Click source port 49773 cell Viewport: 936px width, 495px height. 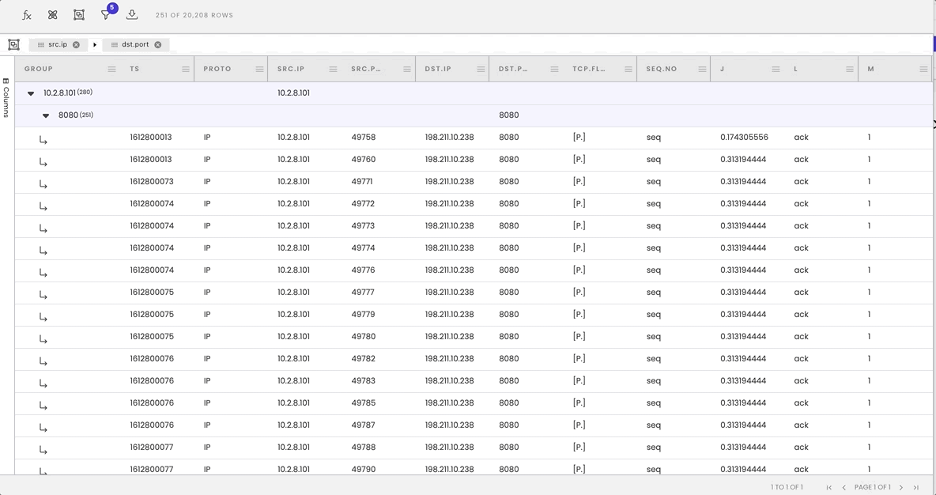coord(363,225)
